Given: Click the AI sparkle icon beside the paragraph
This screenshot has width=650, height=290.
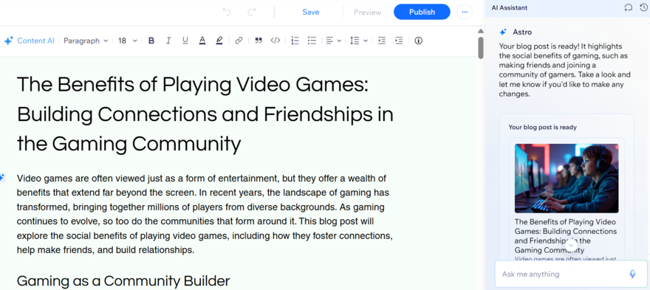Looking at the screenshot, I should 2,178.
